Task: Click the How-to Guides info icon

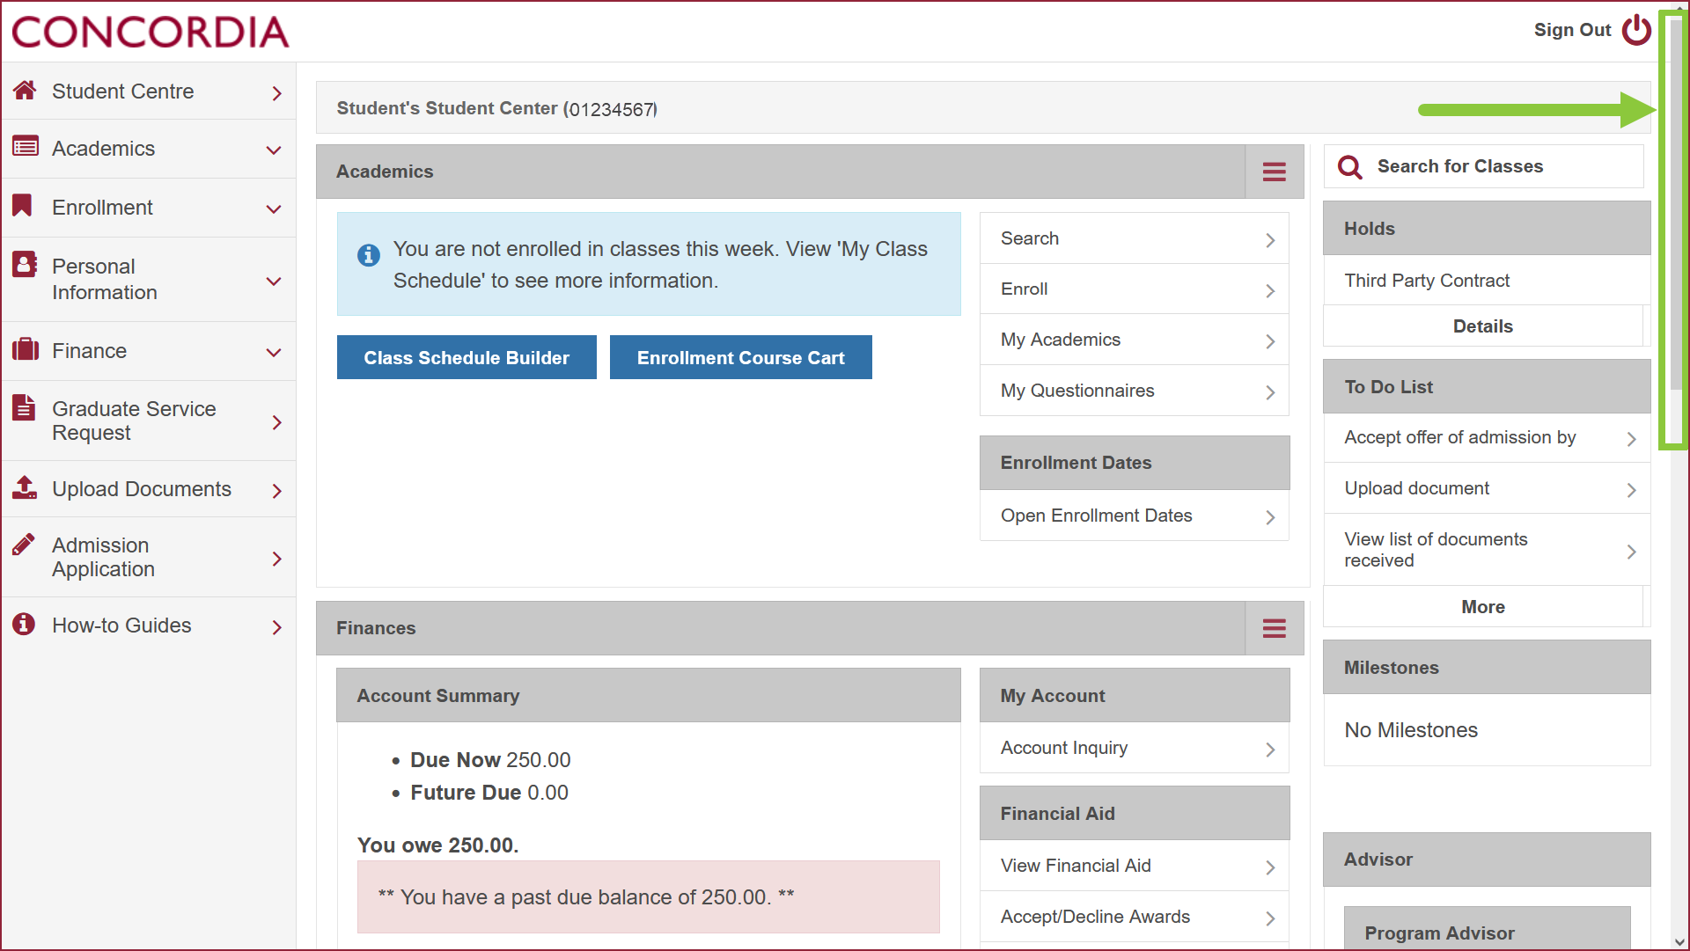Action: tap(24, 624)
